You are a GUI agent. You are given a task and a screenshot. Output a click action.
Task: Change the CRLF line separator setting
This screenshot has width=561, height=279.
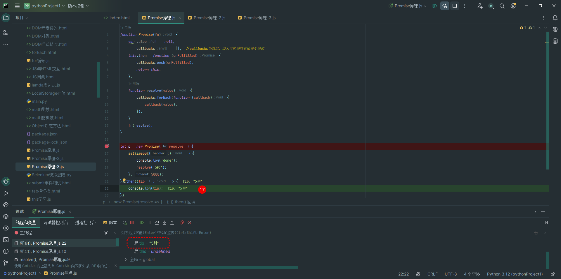pos(432,274)
